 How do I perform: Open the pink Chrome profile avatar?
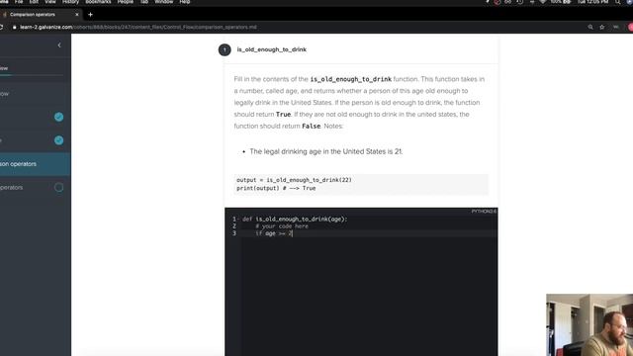(x=631, y=27)
